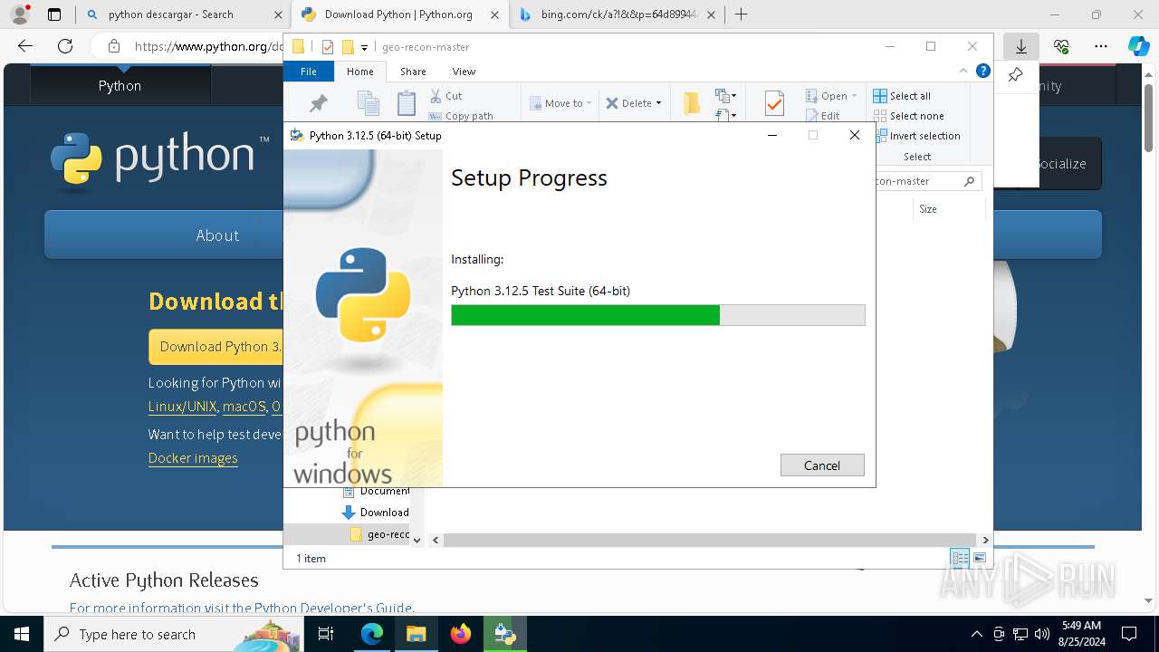This screenshot has height=652, width=1159.
Task: Select the Documents tree item
Action: (377, 491)
